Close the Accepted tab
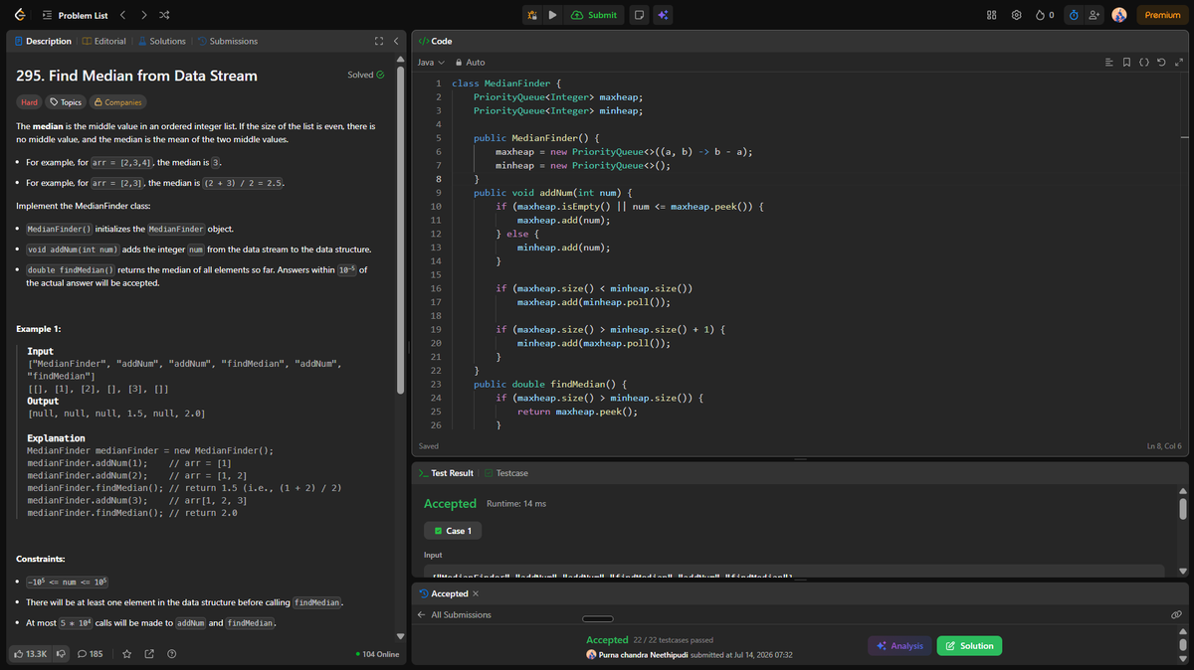Screen dimensions: 1194x670 tap(476, 593)
